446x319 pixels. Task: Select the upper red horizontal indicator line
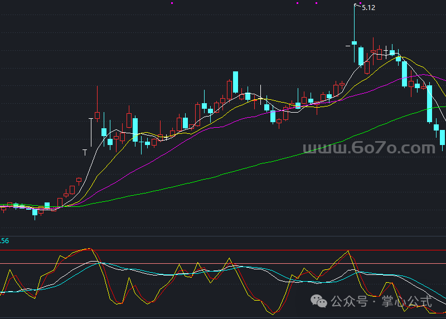point(223,251)
